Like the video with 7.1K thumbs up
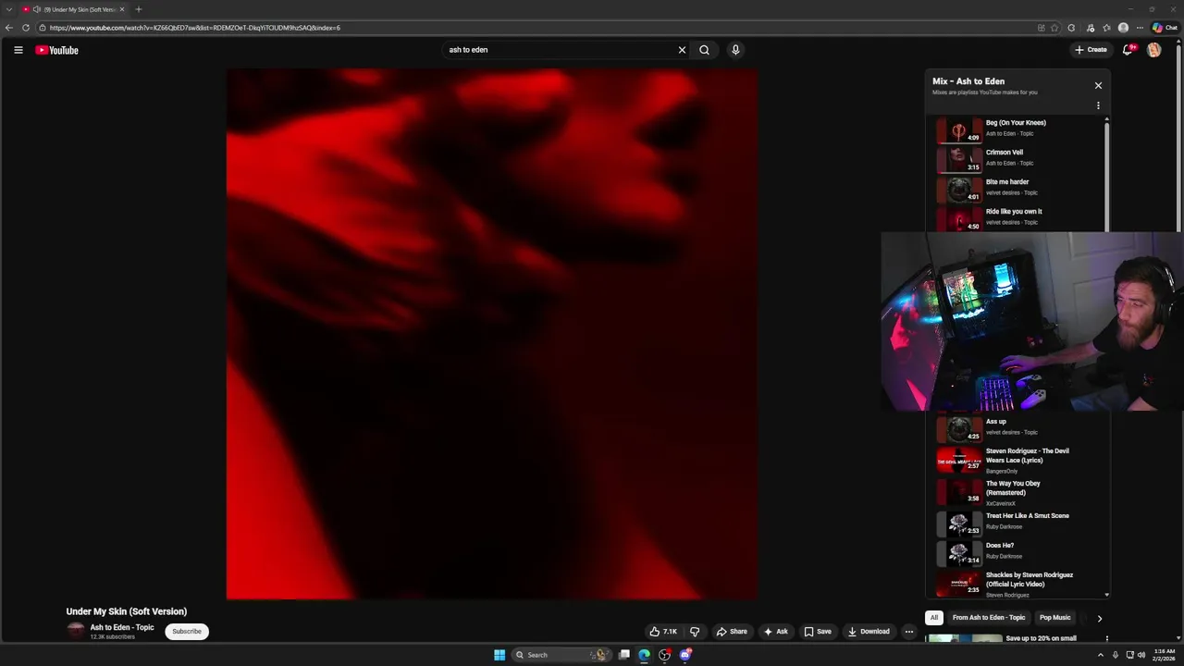The image size is (1184, 666). pyautogui.click(x=663, y=632)
